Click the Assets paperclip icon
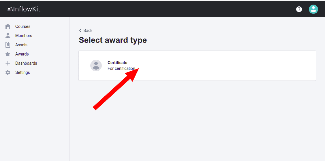 (8, 45)
